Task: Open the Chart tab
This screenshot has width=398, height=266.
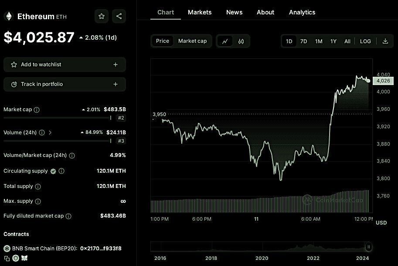Action: tap(166, 12)
